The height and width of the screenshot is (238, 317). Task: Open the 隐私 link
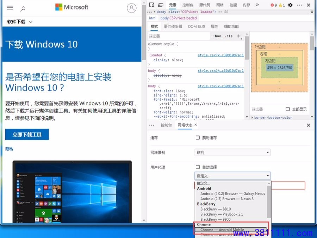click(x=9, y=149)
